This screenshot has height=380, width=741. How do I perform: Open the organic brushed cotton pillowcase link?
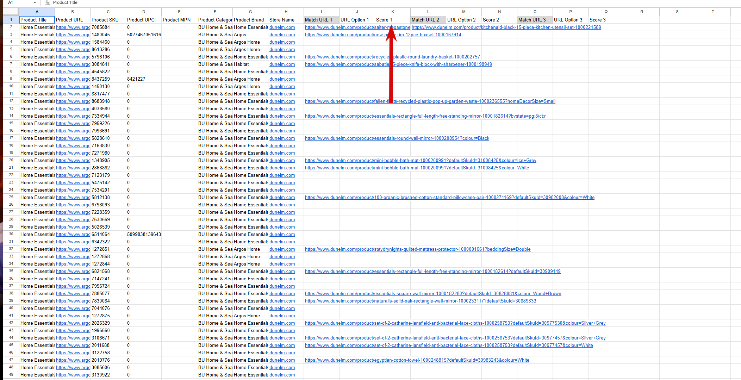(x=450, y=197)
